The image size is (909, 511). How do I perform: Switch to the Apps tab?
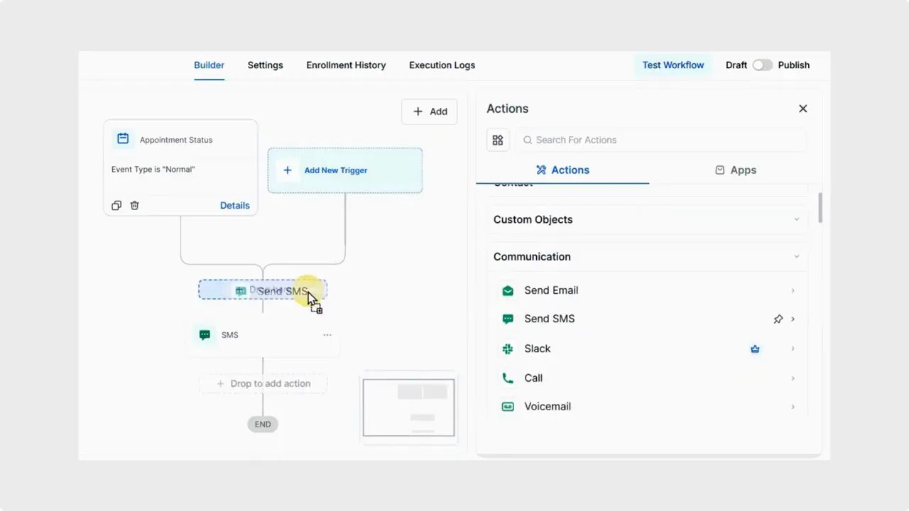[736, 170]
